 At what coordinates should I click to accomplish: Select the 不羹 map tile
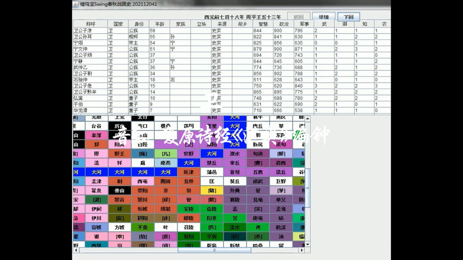142,227
